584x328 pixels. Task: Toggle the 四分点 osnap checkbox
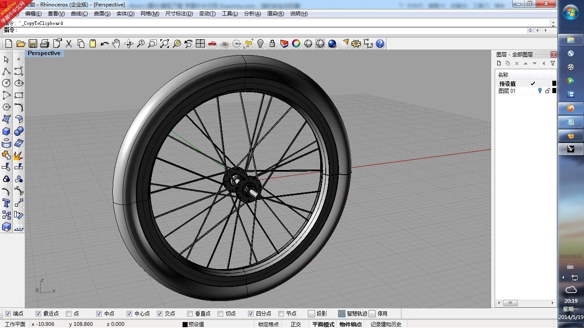click(x=251, y=313)
